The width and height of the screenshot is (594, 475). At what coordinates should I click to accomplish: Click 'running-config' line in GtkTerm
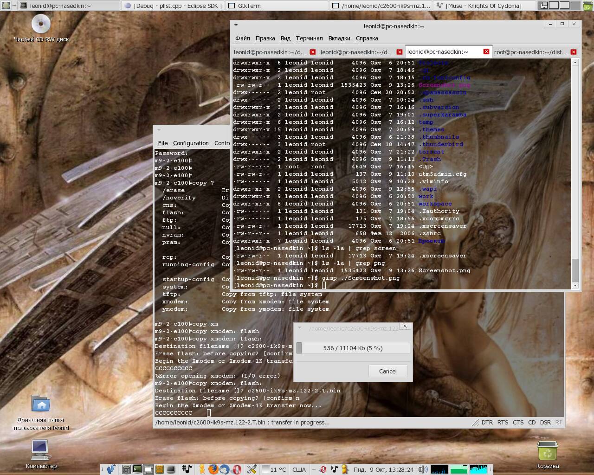pos(188,264)
